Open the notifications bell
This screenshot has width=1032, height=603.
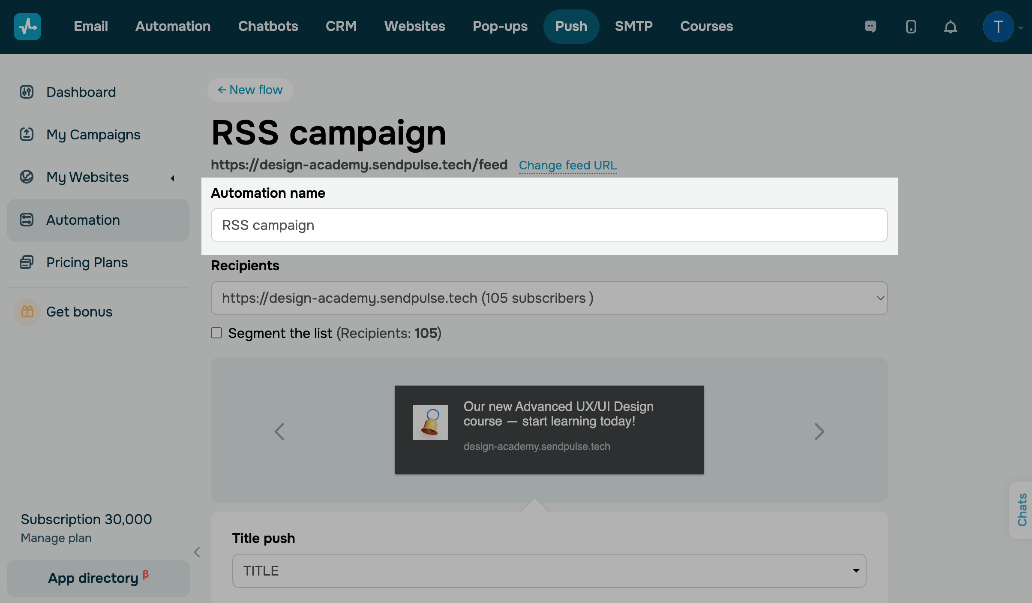pyautogui.click(x=950, y=27)
